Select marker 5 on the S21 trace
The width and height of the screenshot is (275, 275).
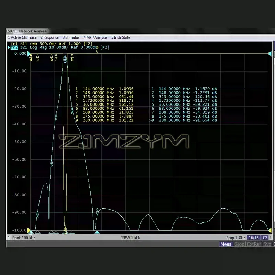pyautogui.click(x=37, y=215)
